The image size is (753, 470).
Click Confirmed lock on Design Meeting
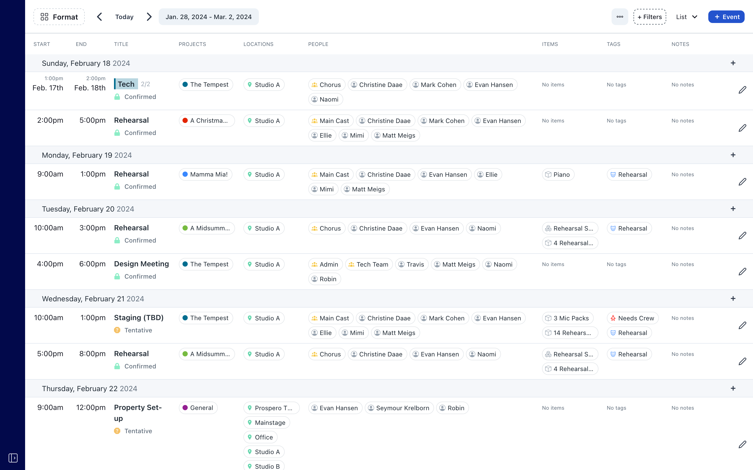117,276
